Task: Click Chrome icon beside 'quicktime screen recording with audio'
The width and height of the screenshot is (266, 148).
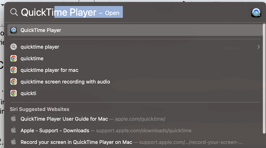Action: point(14,82)
